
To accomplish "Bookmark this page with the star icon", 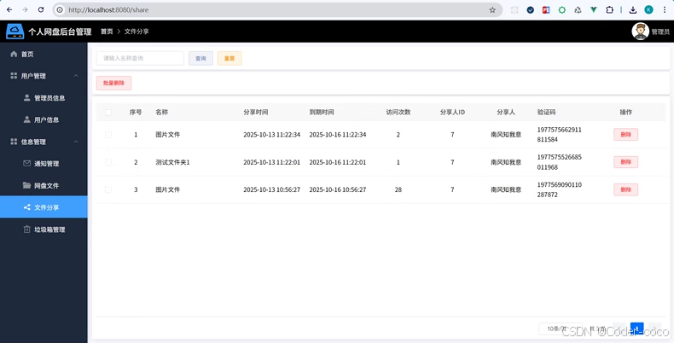I will (492, 10).
